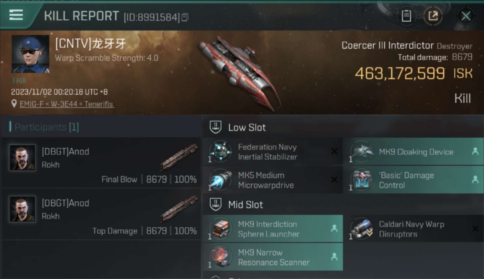Open the Top Damage Anod portrait
484x279 pixels.
(x=22, y=209)
